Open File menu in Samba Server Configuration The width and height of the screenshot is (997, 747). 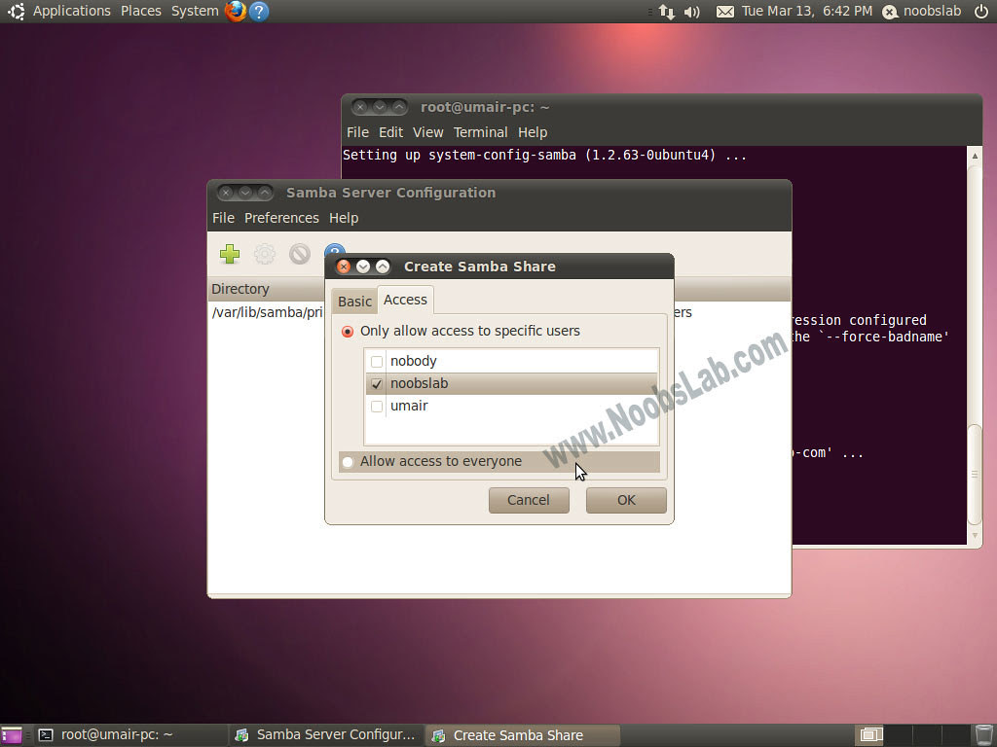tap(223, 218)
